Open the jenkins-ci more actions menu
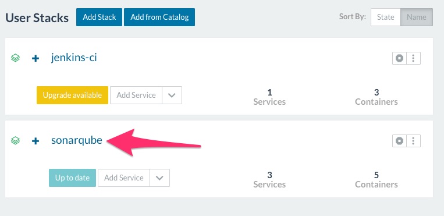 tap(413, 58)
